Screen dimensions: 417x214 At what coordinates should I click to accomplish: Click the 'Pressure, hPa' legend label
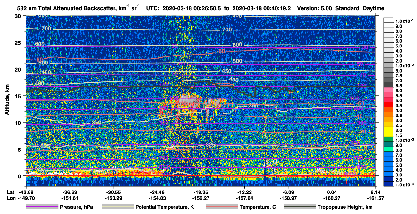point(77,207)
